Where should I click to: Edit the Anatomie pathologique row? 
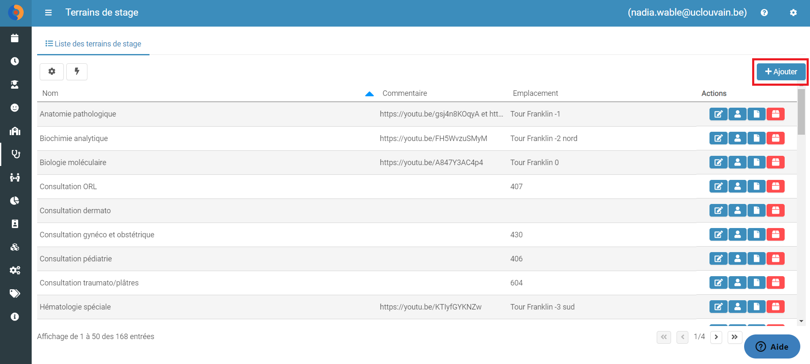pos(718,114)
